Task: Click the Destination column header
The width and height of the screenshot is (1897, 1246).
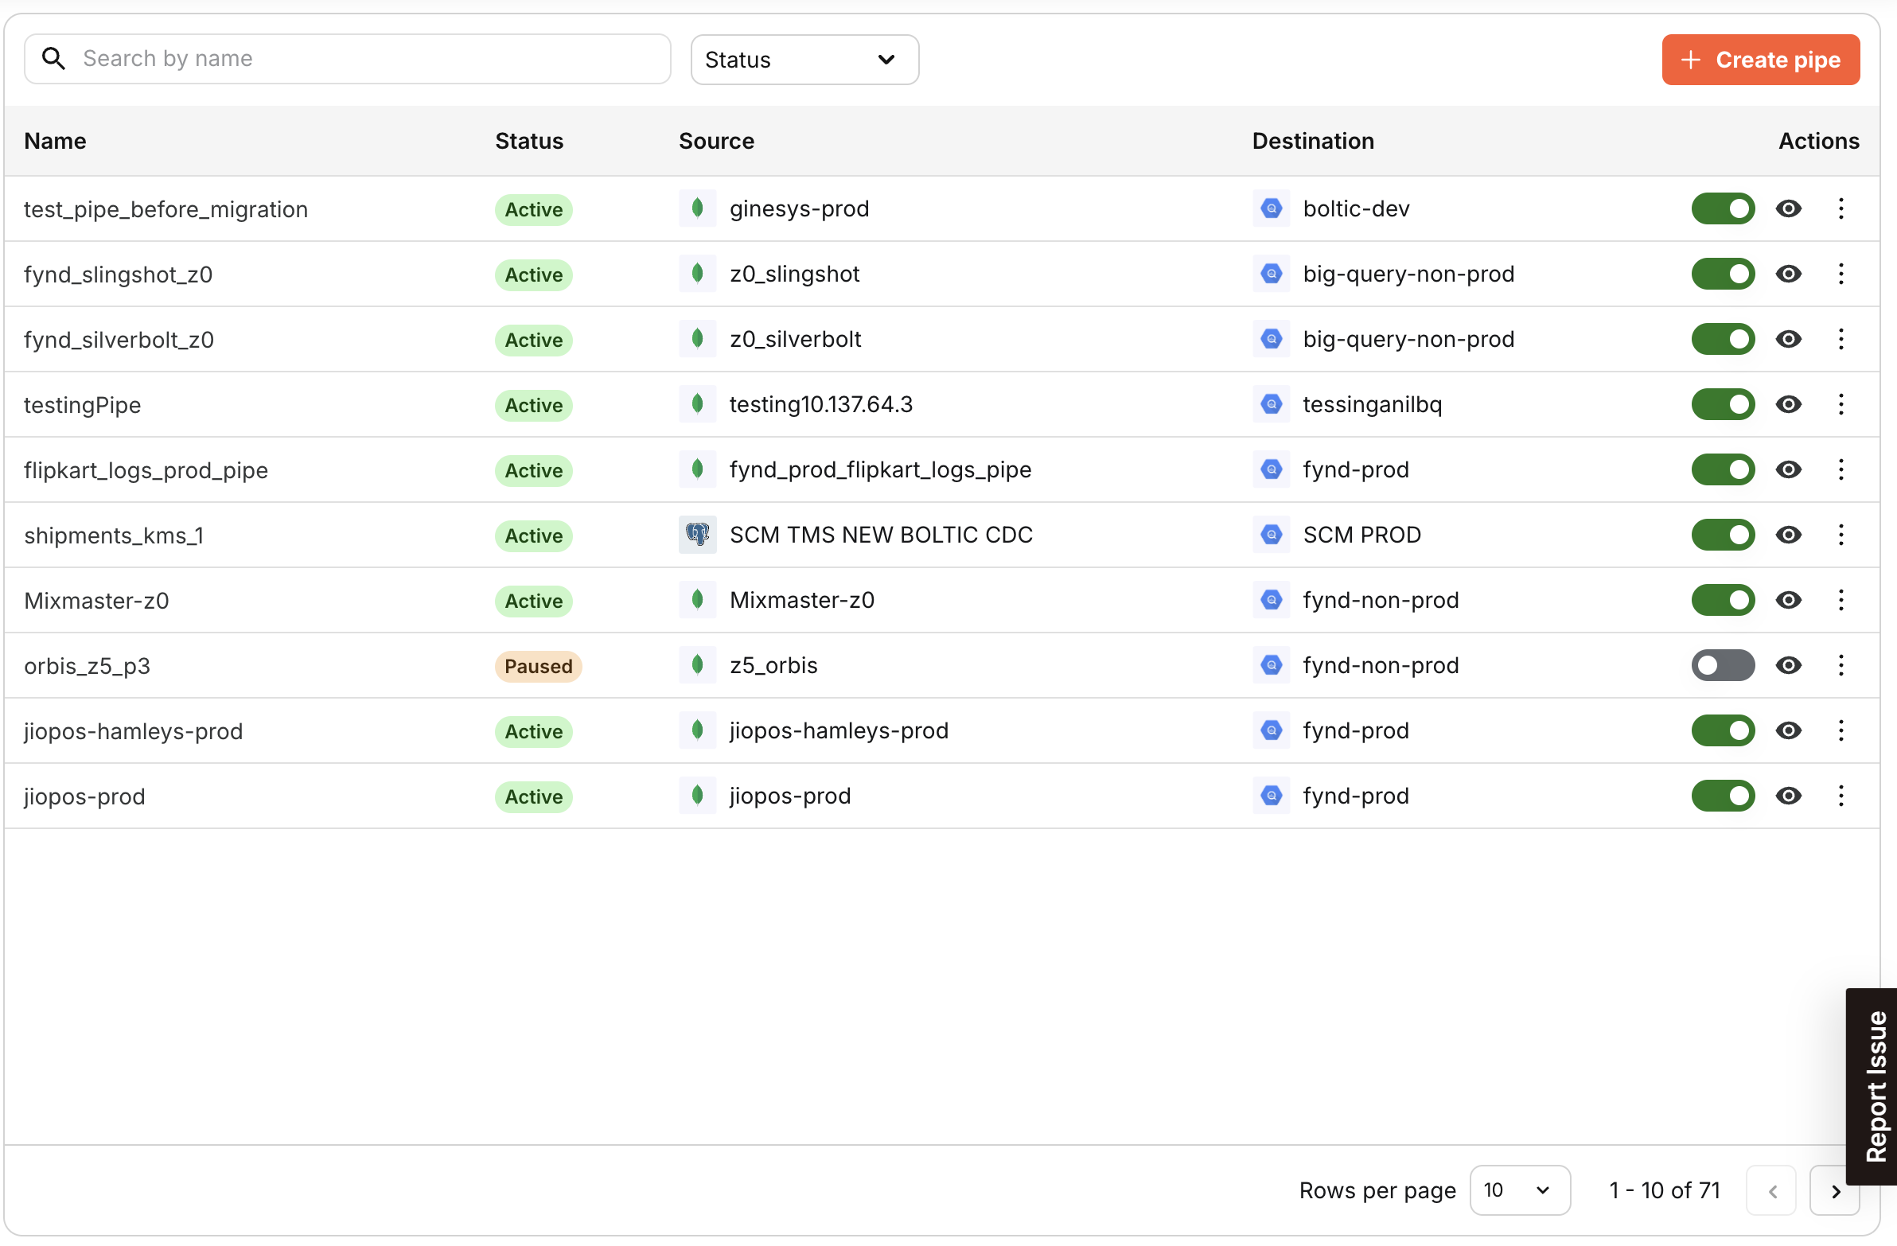Action: point(1314,141)
